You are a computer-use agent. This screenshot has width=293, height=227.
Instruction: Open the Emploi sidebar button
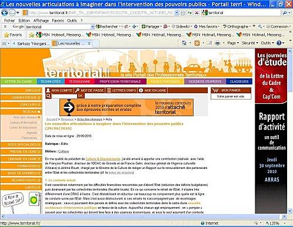[x=21, y=90]
